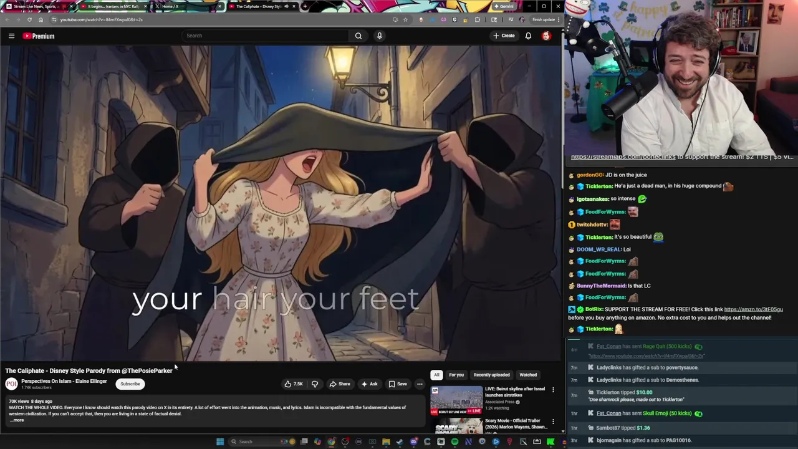Select the Watched filter chip
Viewport: 798px width, 449px height.
coord(528,375)
